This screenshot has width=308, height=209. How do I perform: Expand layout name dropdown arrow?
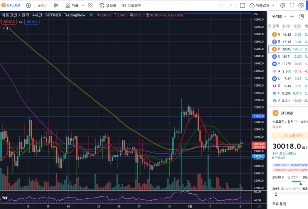(x=273, y=5)
